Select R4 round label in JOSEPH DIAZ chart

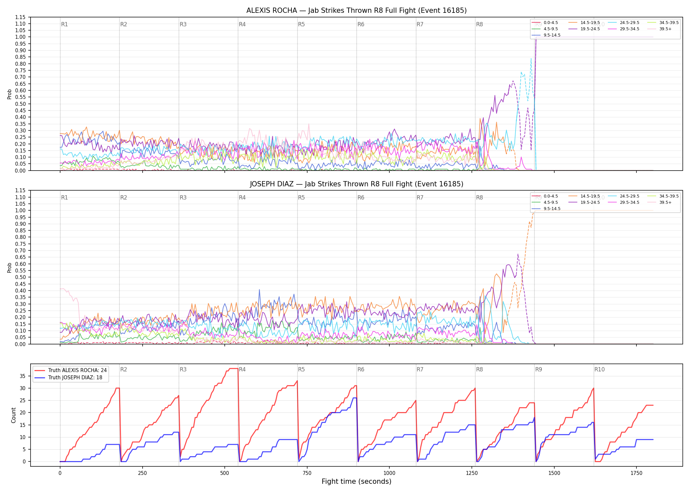[x=242, y=198]
